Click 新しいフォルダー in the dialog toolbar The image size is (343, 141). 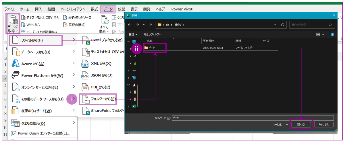tap(152, 34)
